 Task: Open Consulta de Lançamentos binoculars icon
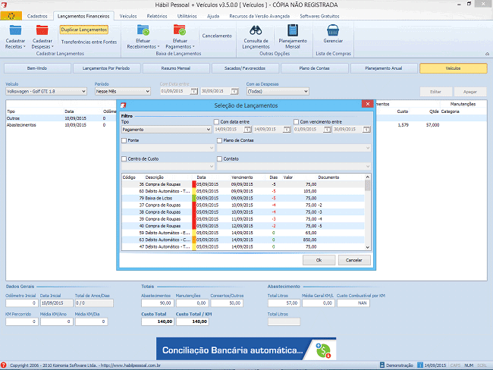pyautogui.click(x=256, y=30)
